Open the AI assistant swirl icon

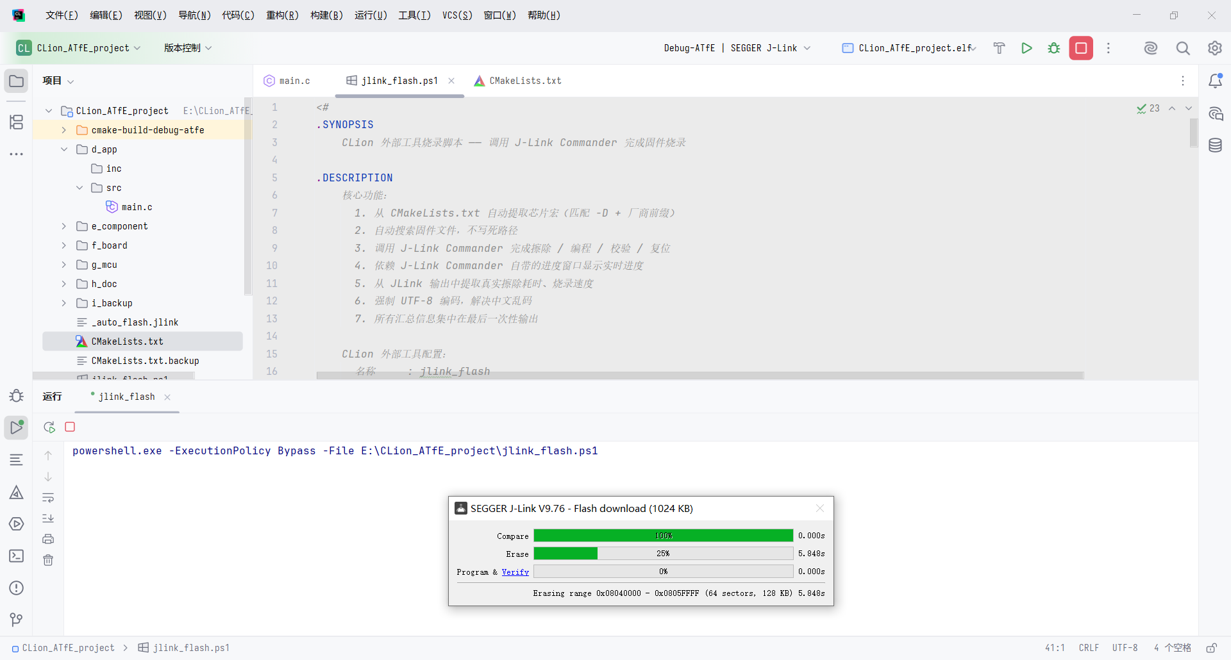(x=1151, y=48)
